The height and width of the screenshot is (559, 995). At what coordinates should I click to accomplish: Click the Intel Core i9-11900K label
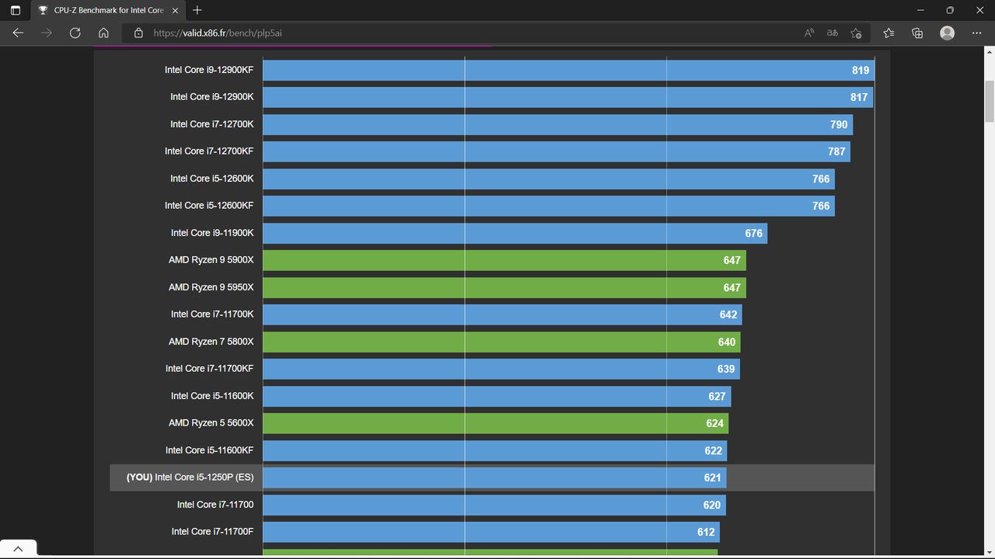click(212, 233)
